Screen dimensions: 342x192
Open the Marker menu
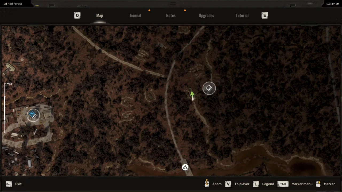(302, 184)
